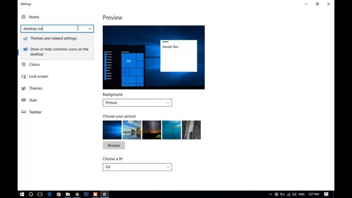Image resolution: width=352 pixels, height=198 pixels.
Task: Select the beach rocks wallpaper thumbnail
Action: coord(132,130)
